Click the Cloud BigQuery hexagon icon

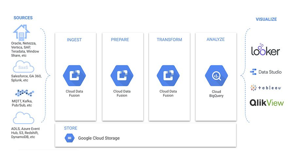216,75
